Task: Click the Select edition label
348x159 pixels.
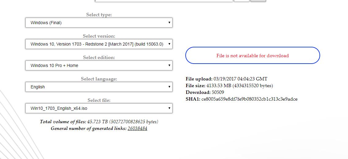Action: [99, 57]
